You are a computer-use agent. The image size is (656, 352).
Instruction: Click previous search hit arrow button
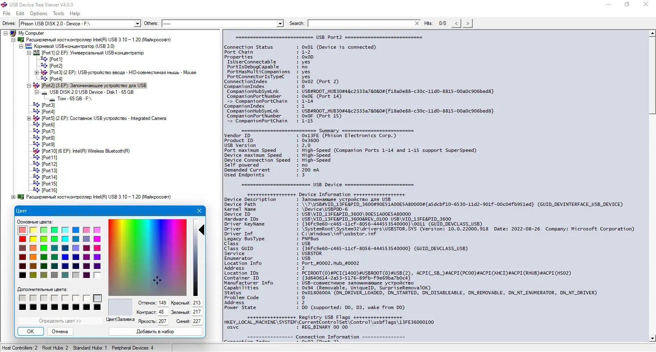[456, 23]
